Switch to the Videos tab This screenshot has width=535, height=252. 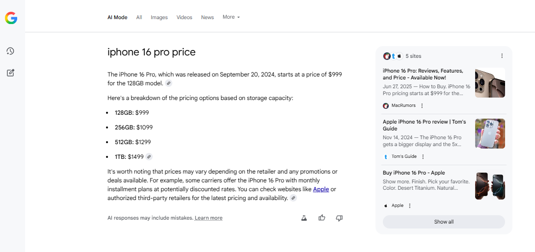click(x=184, y=17)
